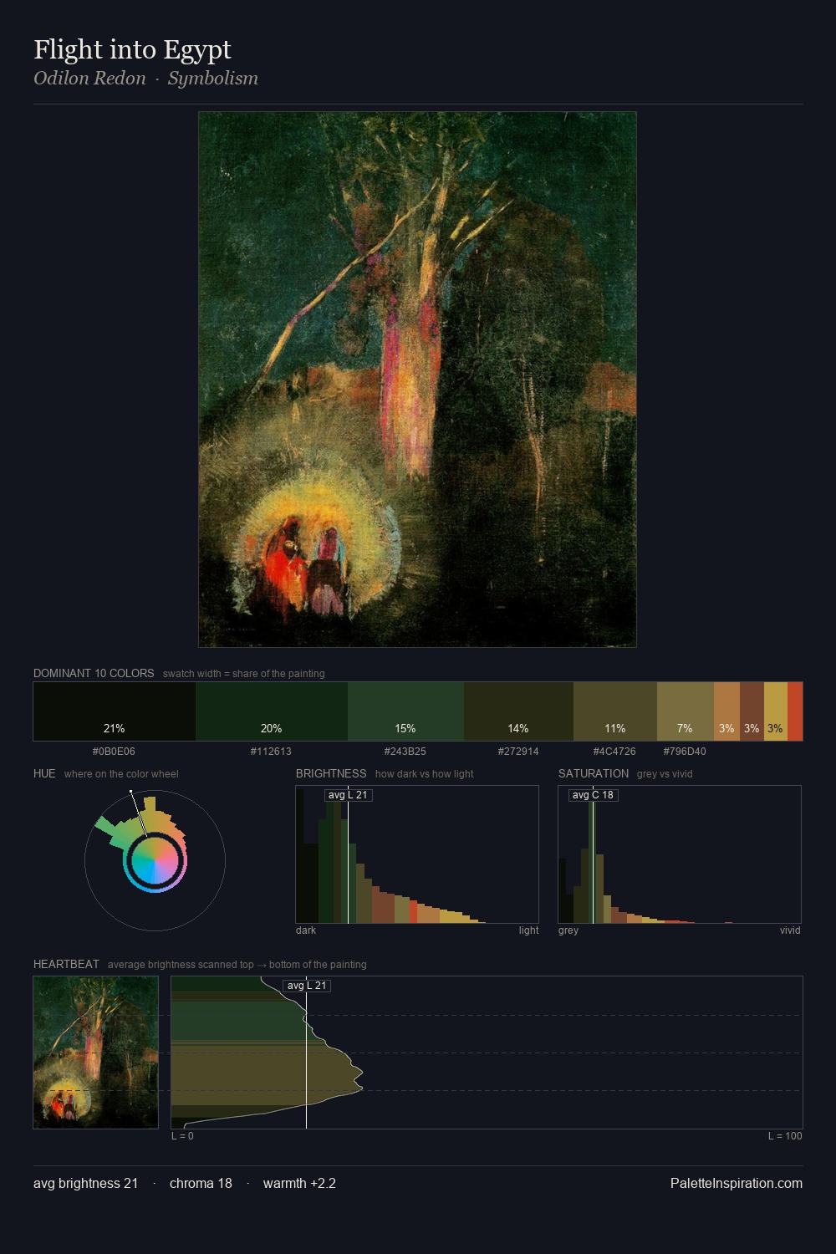This screenshot has height=1254, width=836.
Task: Click the hex code #272914 label
Action: (518, 752)
